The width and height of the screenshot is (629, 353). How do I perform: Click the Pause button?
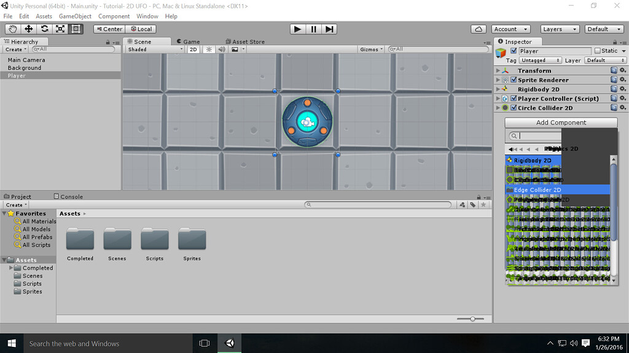click(x=314, y=28)
